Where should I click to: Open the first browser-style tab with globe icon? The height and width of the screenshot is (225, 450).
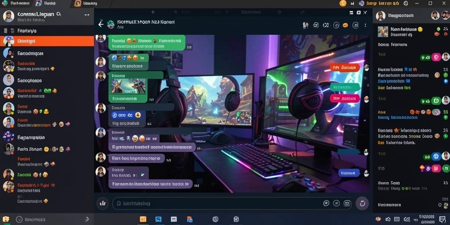tap(17, 4)
